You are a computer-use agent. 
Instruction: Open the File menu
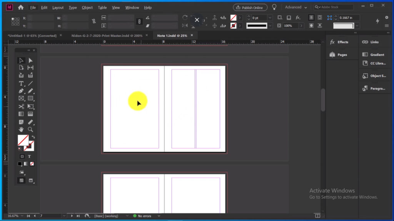[33, 8]
